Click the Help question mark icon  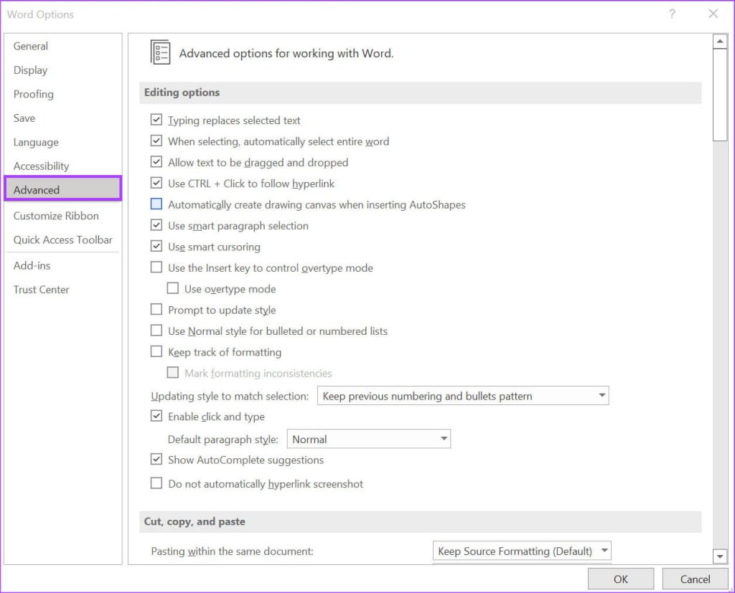pos(672,14)
